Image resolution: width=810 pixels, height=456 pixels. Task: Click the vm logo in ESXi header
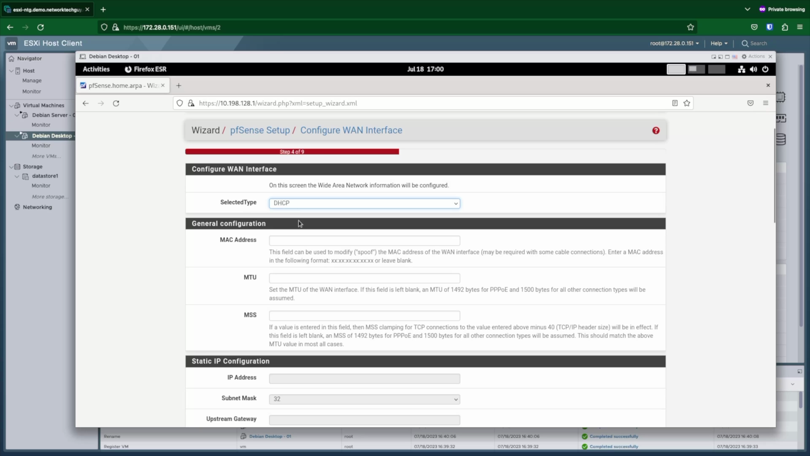(x=12, y=43)
